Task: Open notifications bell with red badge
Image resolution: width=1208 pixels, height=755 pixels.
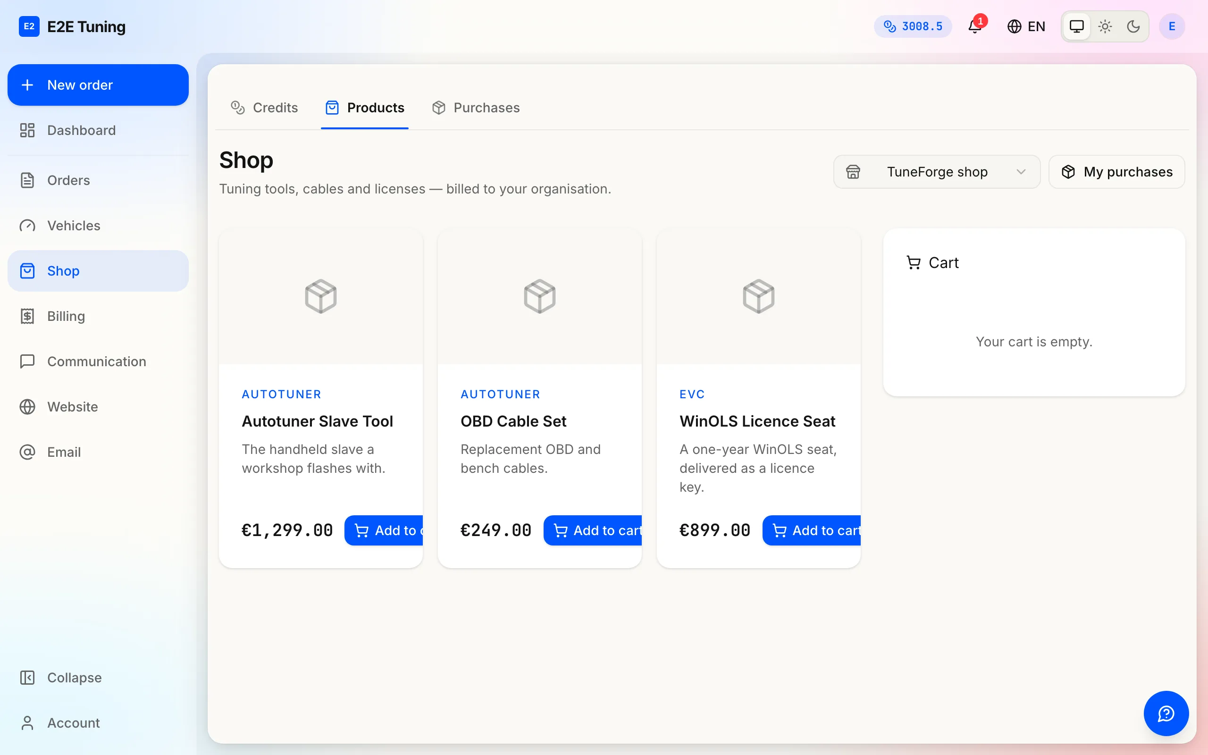Action: [x=975, y=26]
